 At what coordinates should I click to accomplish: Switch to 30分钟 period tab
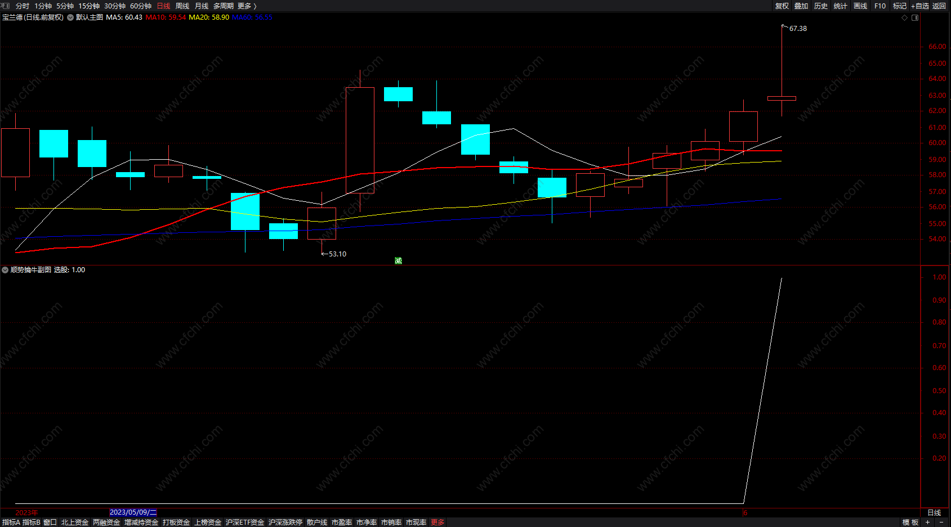(115, 6)
